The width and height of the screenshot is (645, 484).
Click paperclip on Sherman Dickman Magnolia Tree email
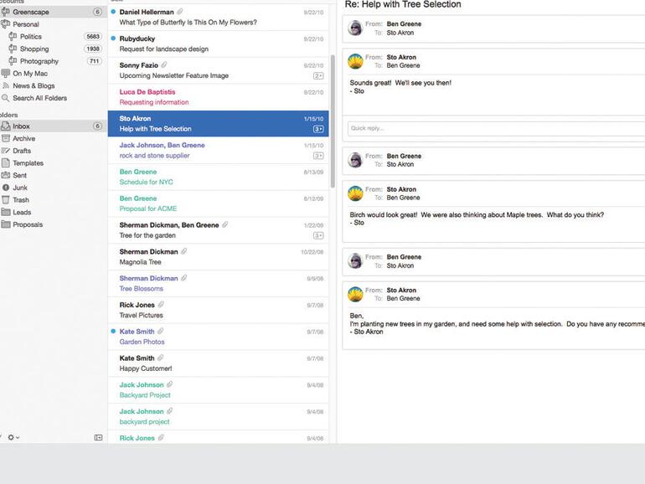coord(184,251)
